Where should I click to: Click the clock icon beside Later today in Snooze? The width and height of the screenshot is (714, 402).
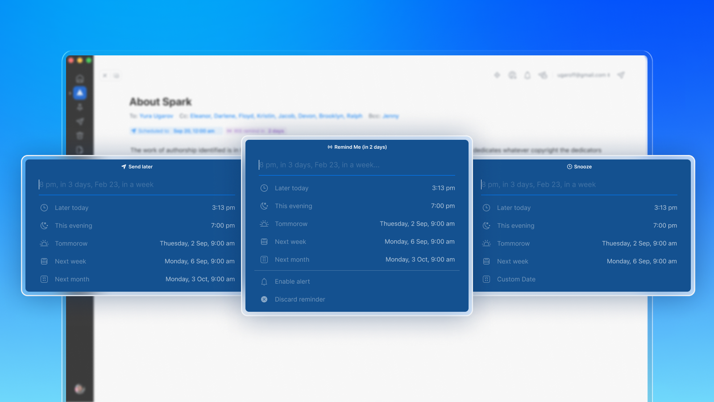pos(486,208)
